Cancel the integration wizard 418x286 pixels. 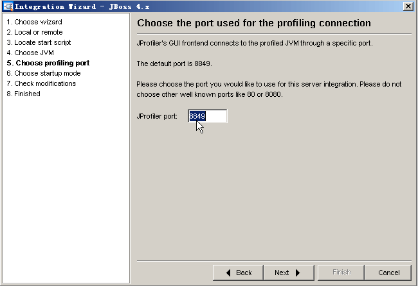(388, 273)
